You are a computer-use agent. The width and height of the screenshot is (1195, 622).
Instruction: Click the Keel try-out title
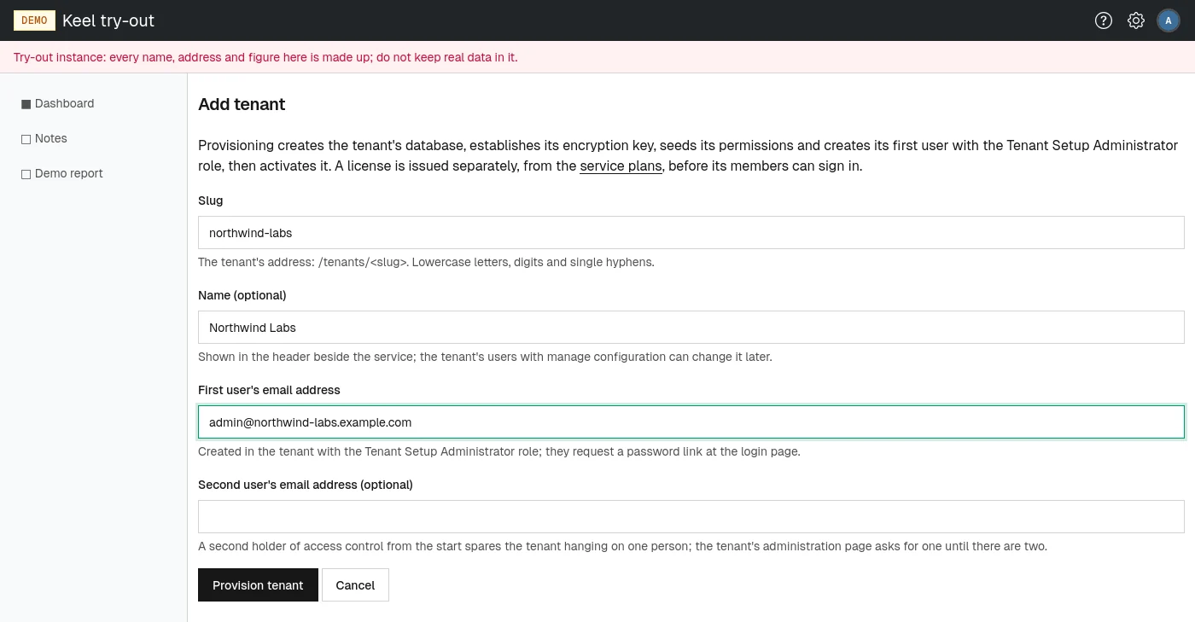pyautogui.click(x=108, y=20)
